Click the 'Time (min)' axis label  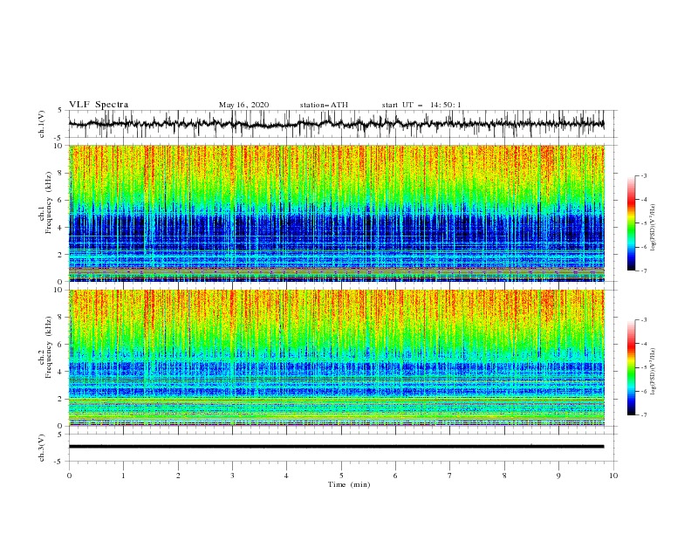[x=349, y=484]
